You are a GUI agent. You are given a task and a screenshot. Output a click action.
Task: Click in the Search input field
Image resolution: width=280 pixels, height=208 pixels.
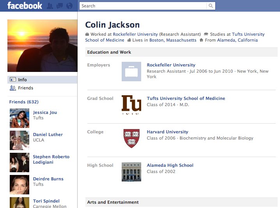point(143,6)
